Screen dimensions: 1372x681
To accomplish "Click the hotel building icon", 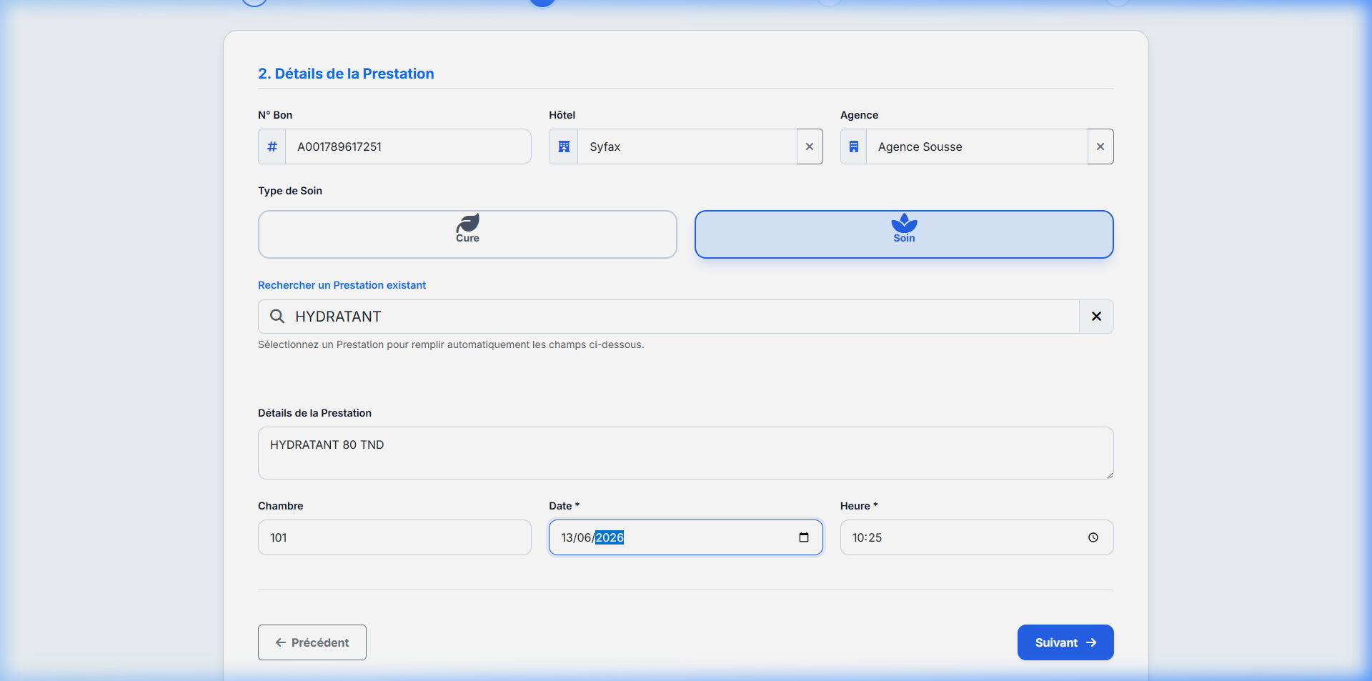I will point(564,146).
